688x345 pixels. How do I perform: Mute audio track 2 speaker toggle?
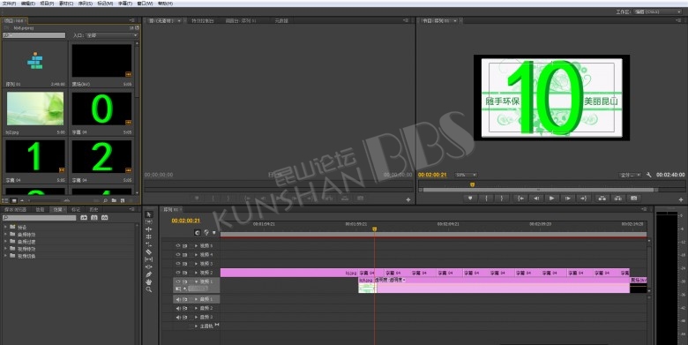177,308
